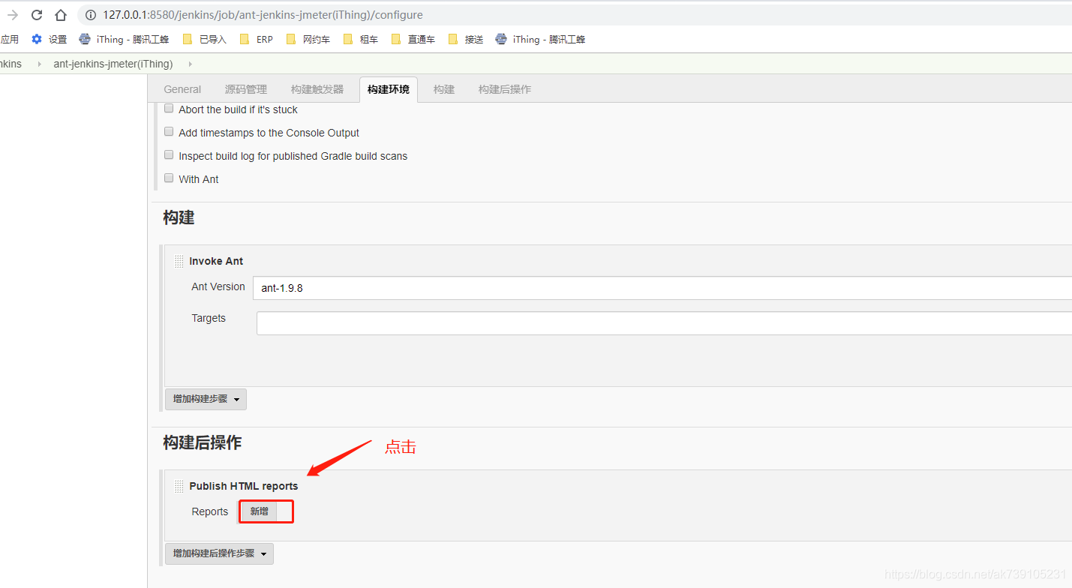Enable Abort the build if it's stuck
This screenshot has width=1072, height=588.
click(x=169, y=109)
